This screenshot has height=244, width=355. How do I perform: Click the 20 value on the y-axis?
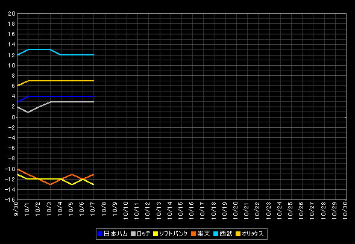point(11,14)
